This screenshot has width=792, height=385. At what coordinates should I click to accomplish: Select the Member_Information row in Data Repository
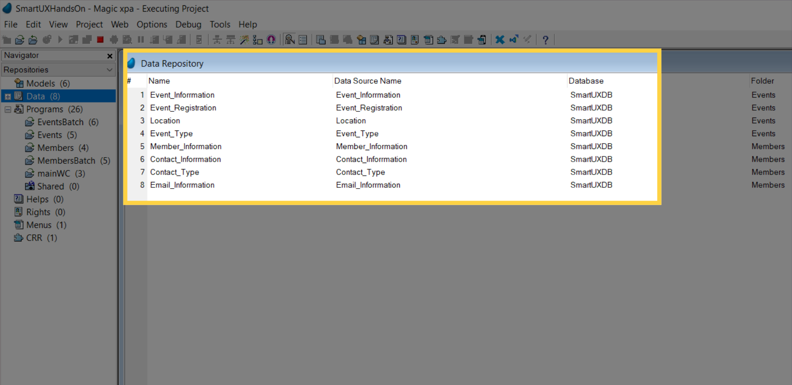click(186, 146)
